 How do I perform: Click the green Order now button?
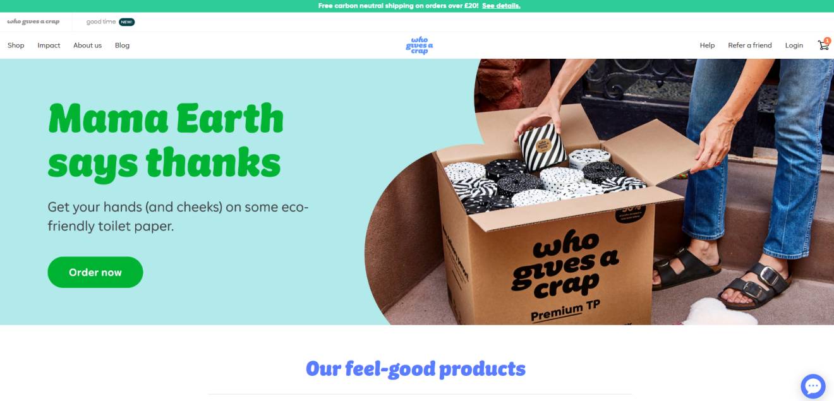pos(95,272)
